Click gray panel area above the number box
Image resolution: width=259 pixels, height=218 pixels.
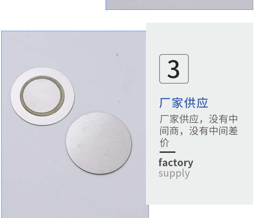[199, 38]
